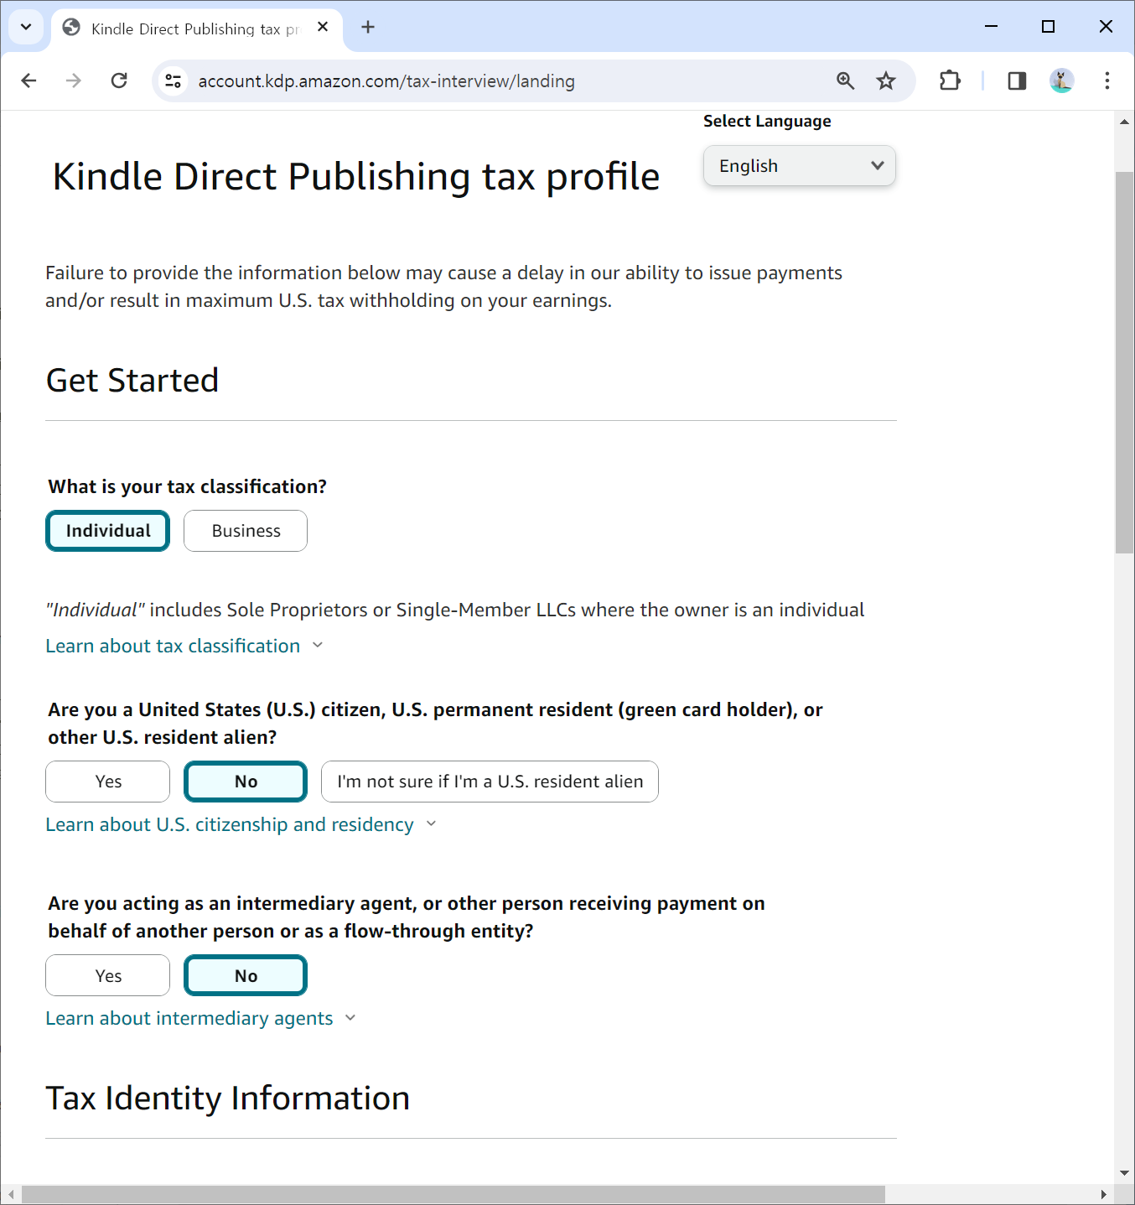Answer No to U.S. citizen question
Viewport: 1135px width, 1205px height.
pyautogui.click(x=246, y=782)
